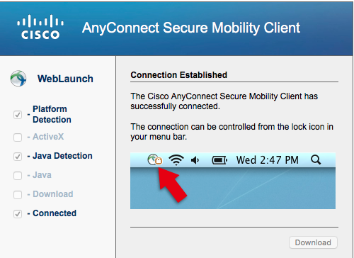The image size is (354, 258).
Task: Click the WebLaunch globe icon
Action: coord(18,79)
